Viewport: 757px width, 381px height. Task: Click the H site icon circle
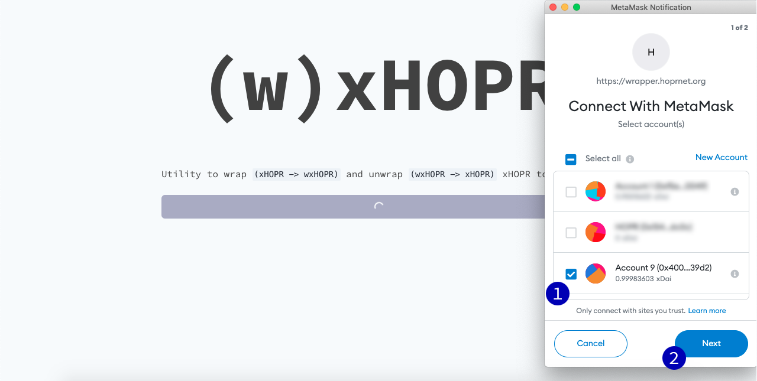(651, 52)
